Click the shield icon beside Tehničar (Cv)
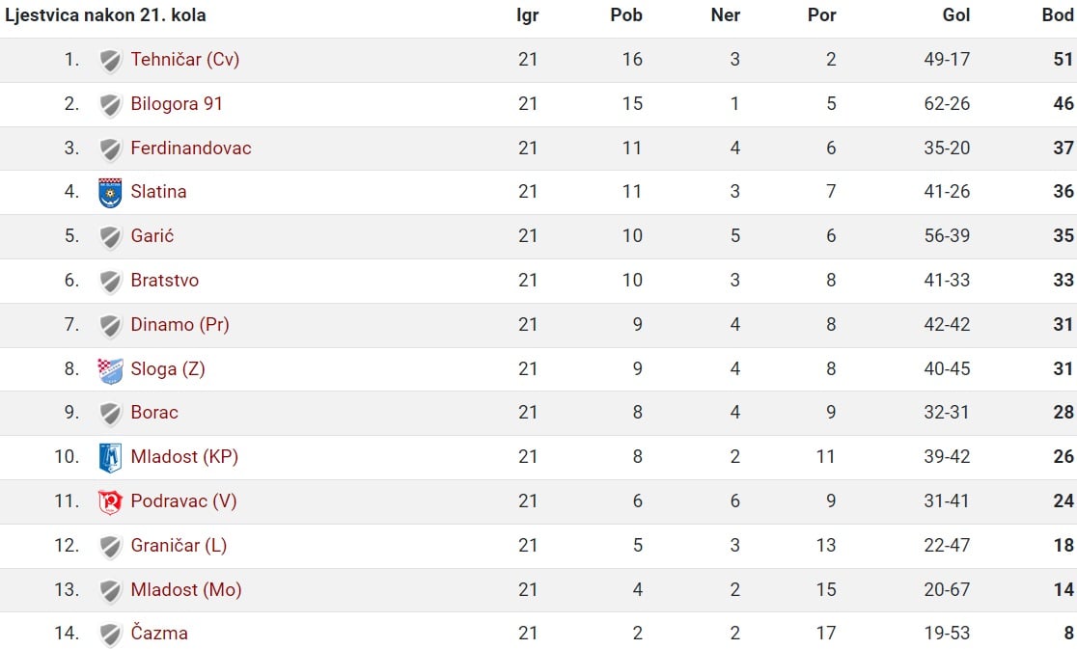Image resolution: width=1077 pixels, height=649 pixels. coord(110,61)
